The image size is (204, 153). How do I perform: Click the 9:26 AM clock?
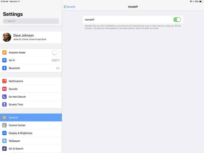point(5,1)
